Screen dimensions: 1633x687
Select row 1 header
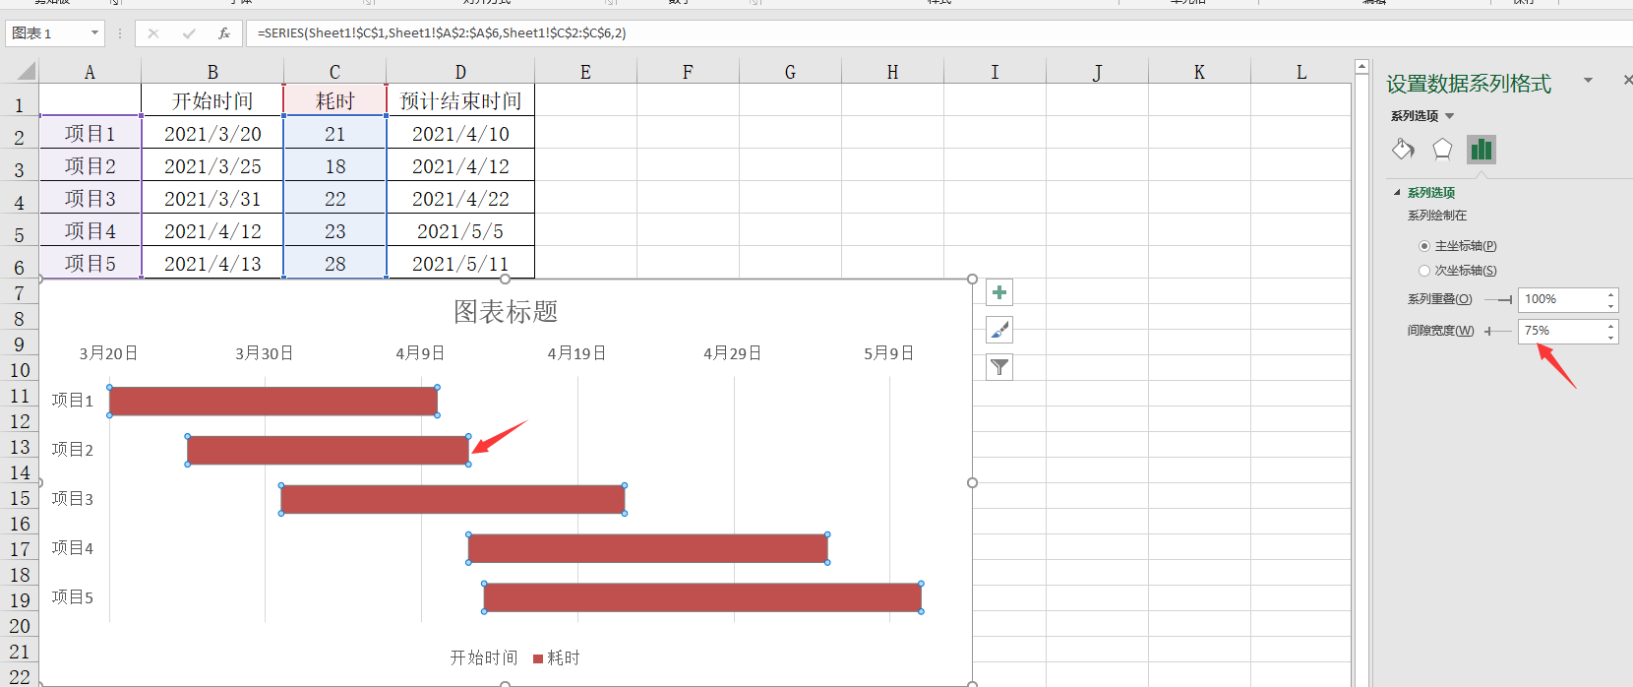pyautogui.click(x=19, y=104)
